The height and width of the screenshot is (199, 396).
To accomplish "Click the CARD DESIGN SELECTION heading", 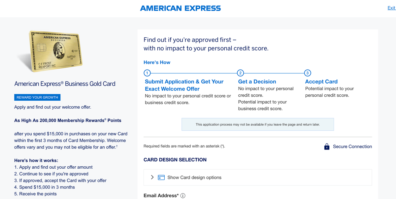I will (x=175, y=160).
